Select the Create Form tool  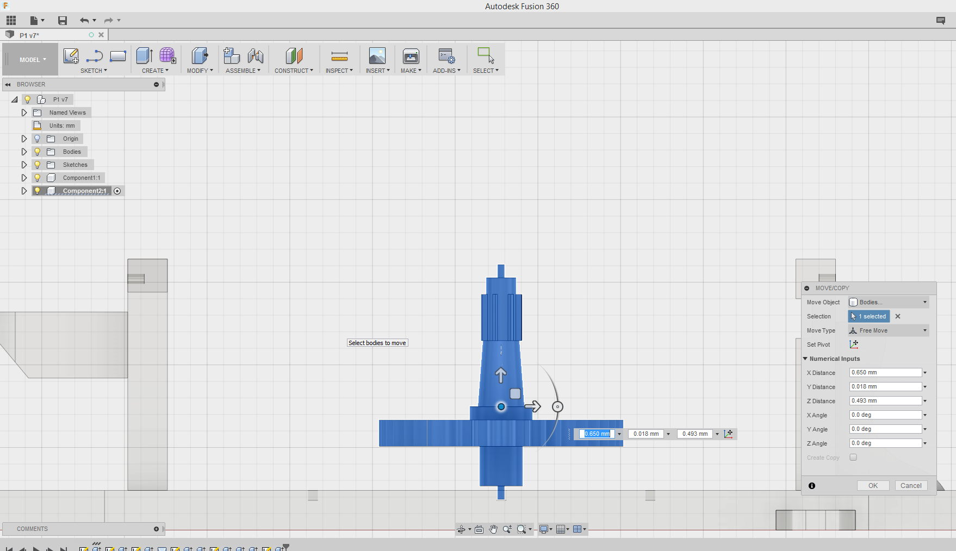coord(167,55)
